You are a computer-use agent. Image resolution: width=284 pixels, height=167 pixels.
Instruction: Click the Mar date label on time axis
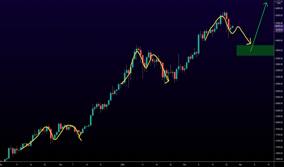tap(240, 165)
